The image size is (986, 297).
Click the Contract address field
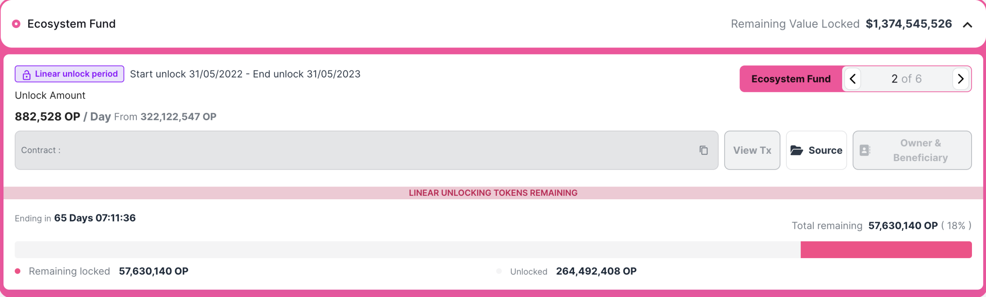click(366, 150)
